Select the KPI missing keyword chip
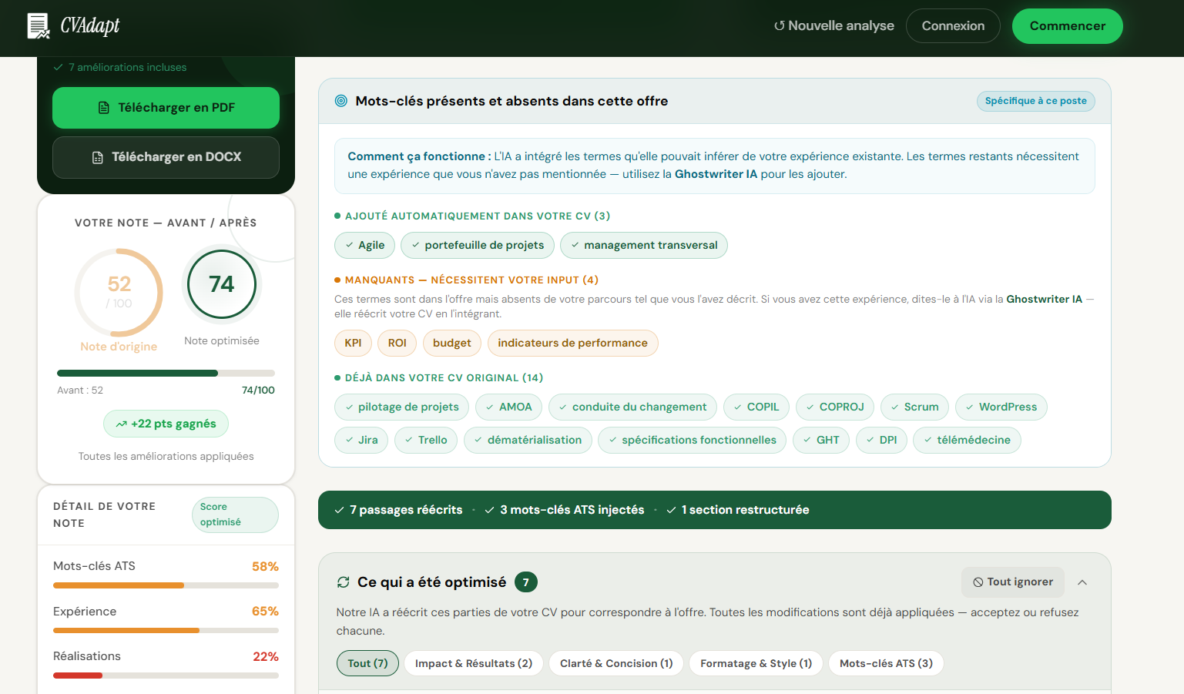The height and width of the screenshot is (694, 1184). [353, 343]
